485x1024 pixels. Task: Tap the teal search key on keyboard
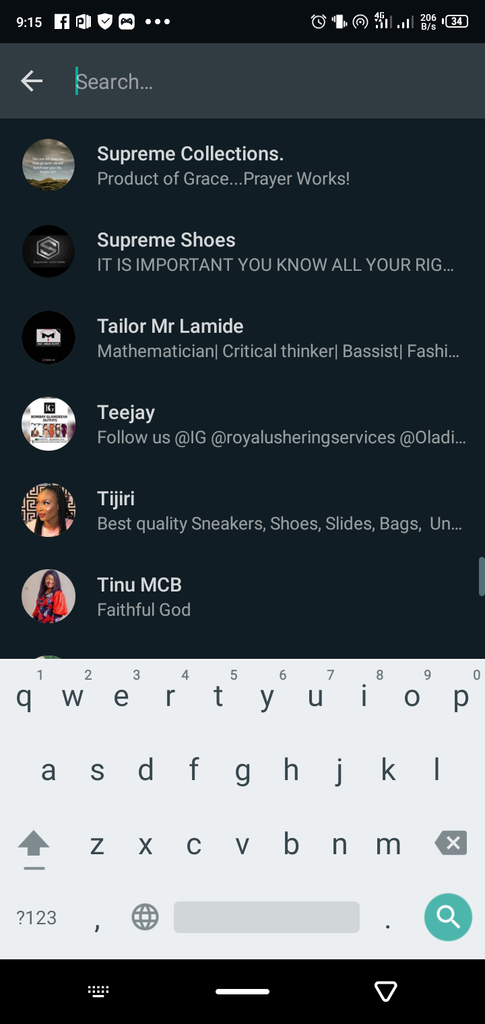pos(448,917)
